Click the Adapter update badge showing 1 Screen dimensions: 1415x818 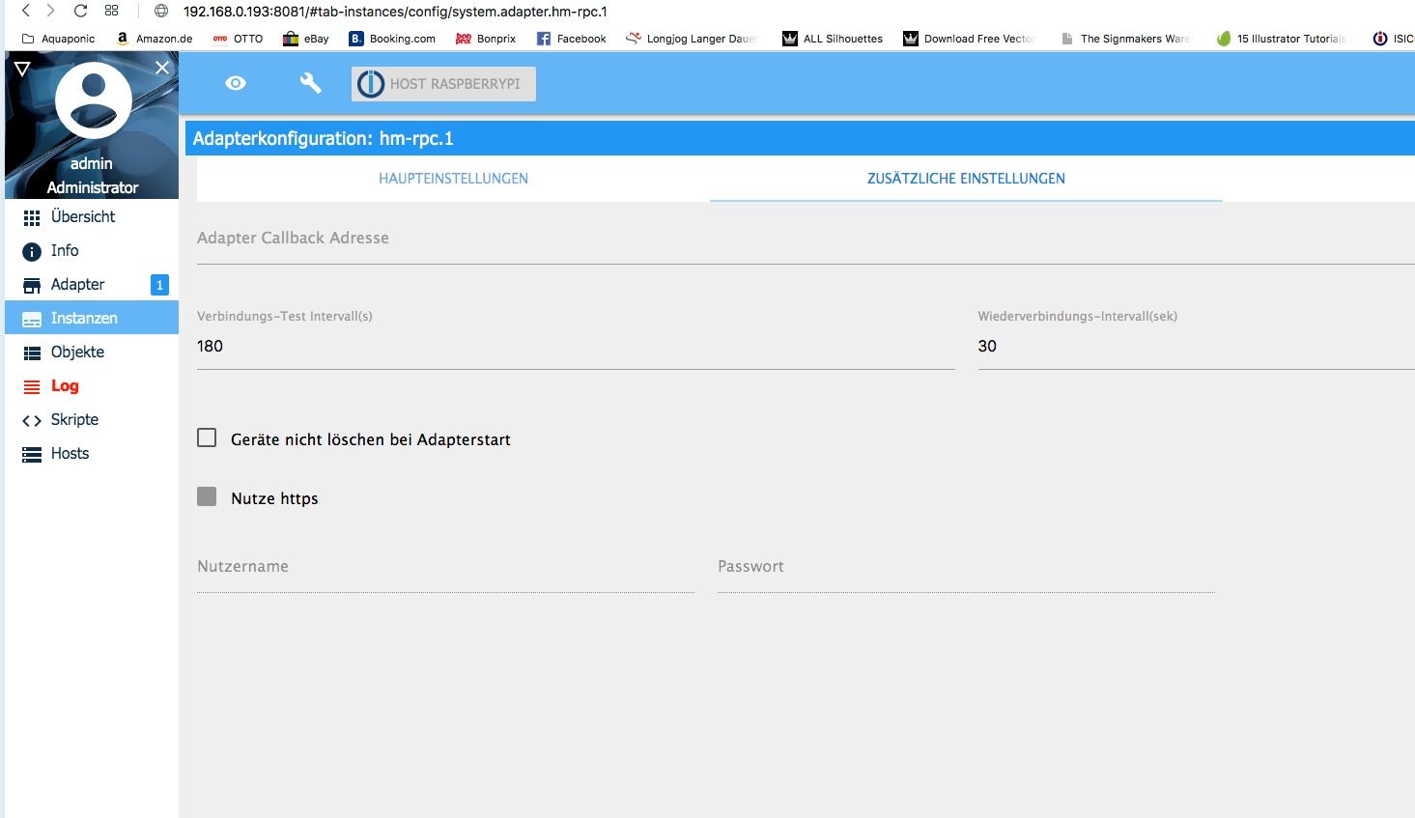[159, 285]
